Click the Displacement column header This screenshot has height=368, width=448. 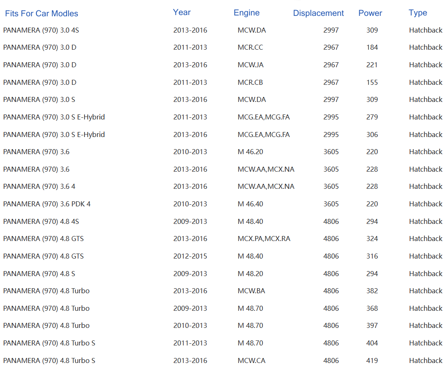(318, 13)
